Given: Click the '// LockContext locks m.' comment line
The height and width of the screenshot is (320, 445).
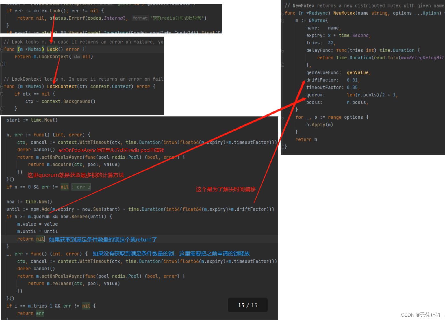Looking at the screenshot, I should click(84, 79).
